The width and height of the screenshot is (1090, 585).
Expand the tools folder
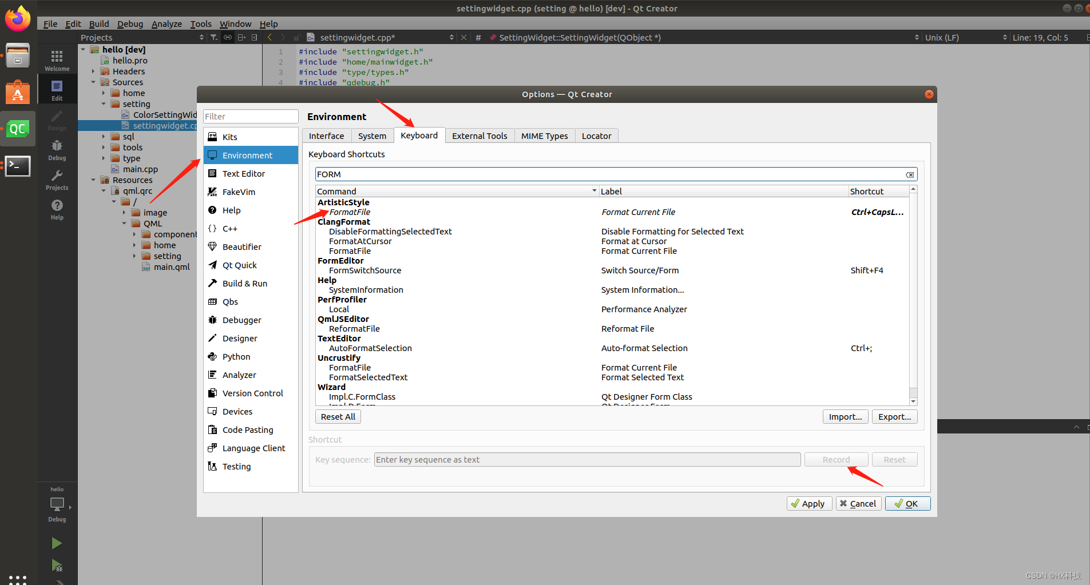(x=104, y=148)
